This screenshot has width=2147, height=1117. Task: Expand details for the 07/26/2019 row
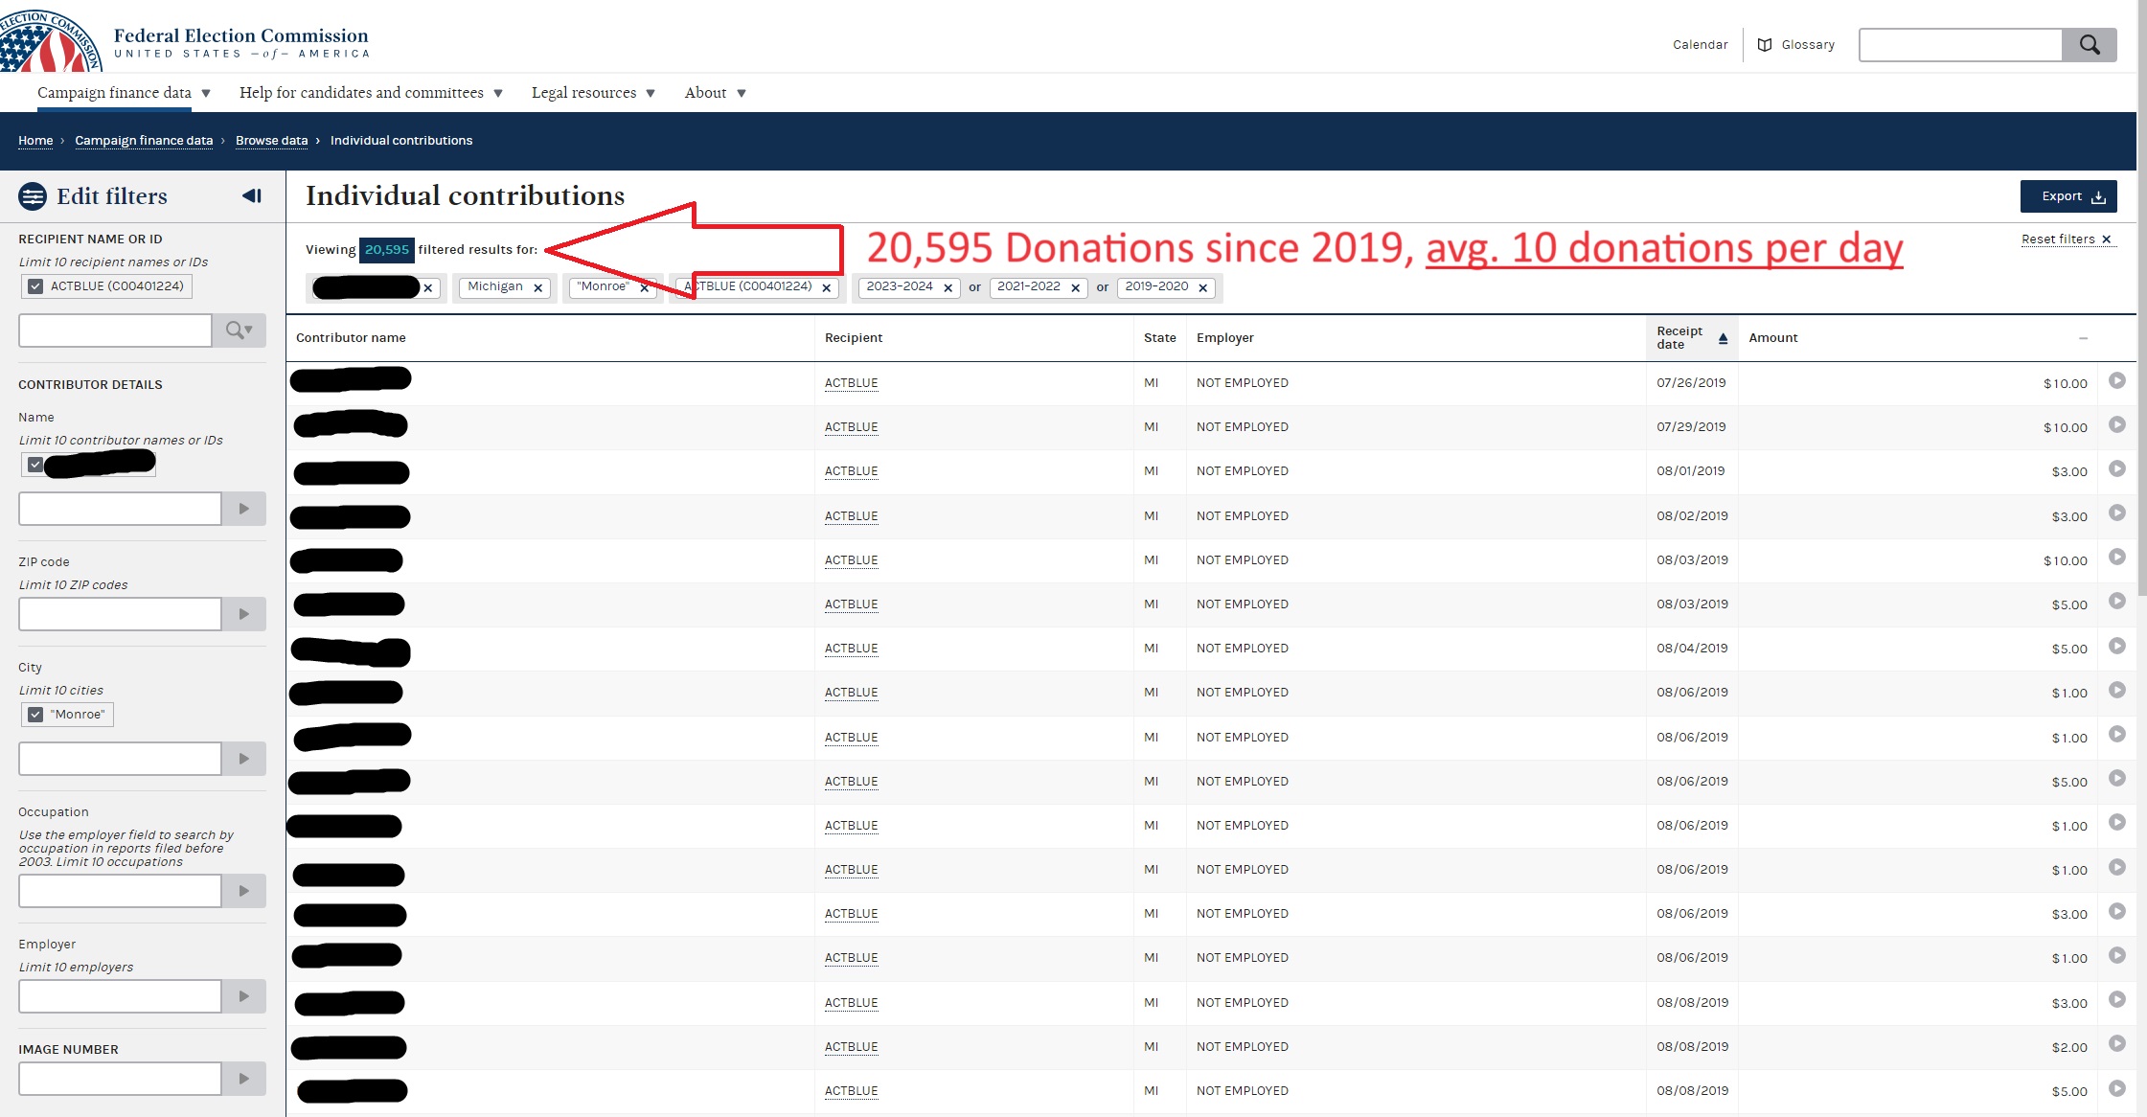[2117, 381]
